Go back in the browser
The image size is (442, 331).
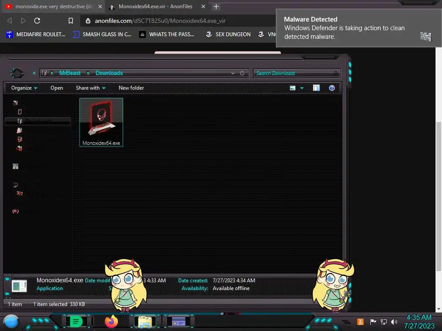click(9, 21)
